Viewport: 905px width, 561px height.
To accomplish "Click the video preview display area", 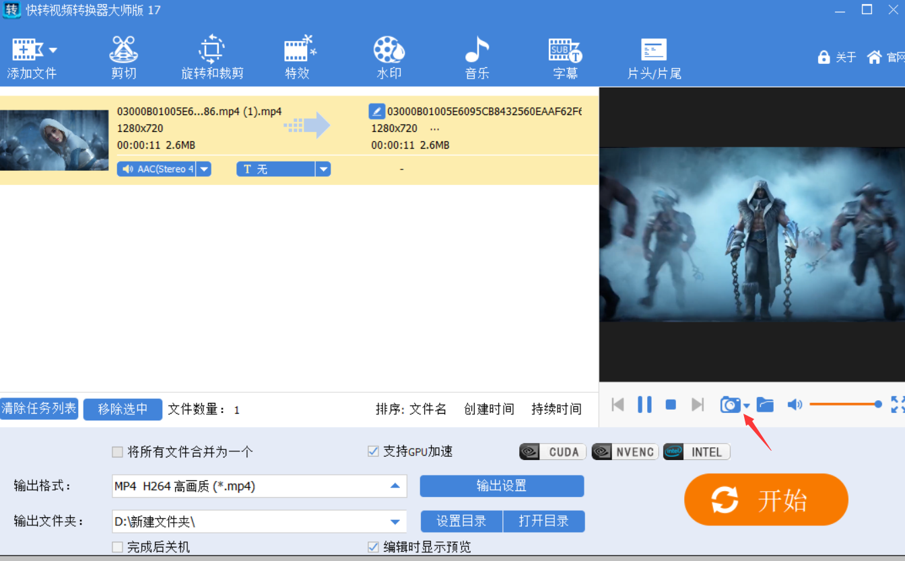I will [752, 234].
